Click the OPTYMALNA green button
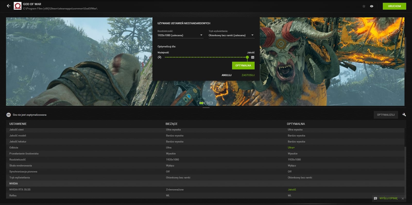 click(x=243, y=66)
